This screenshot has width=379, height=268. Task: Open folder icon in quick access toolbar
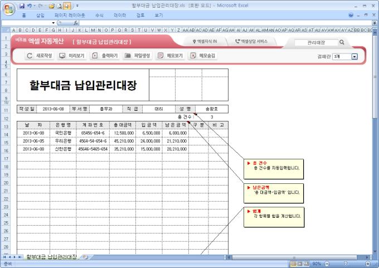[52, 5]
